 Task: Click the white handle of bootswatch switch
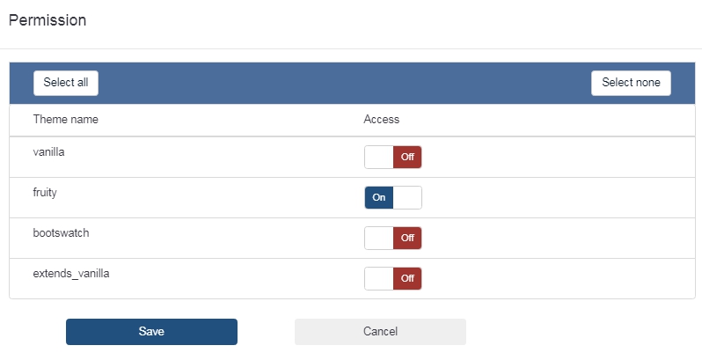click(x=379, y=239)
